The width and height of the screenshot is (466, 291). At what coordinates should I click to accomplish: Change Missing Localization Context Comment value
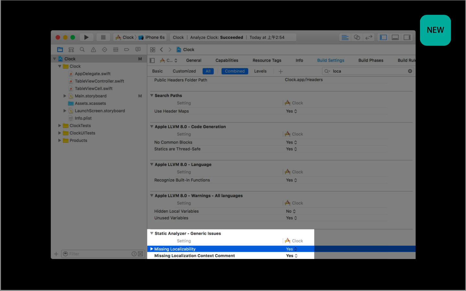(x=292, y=256)
